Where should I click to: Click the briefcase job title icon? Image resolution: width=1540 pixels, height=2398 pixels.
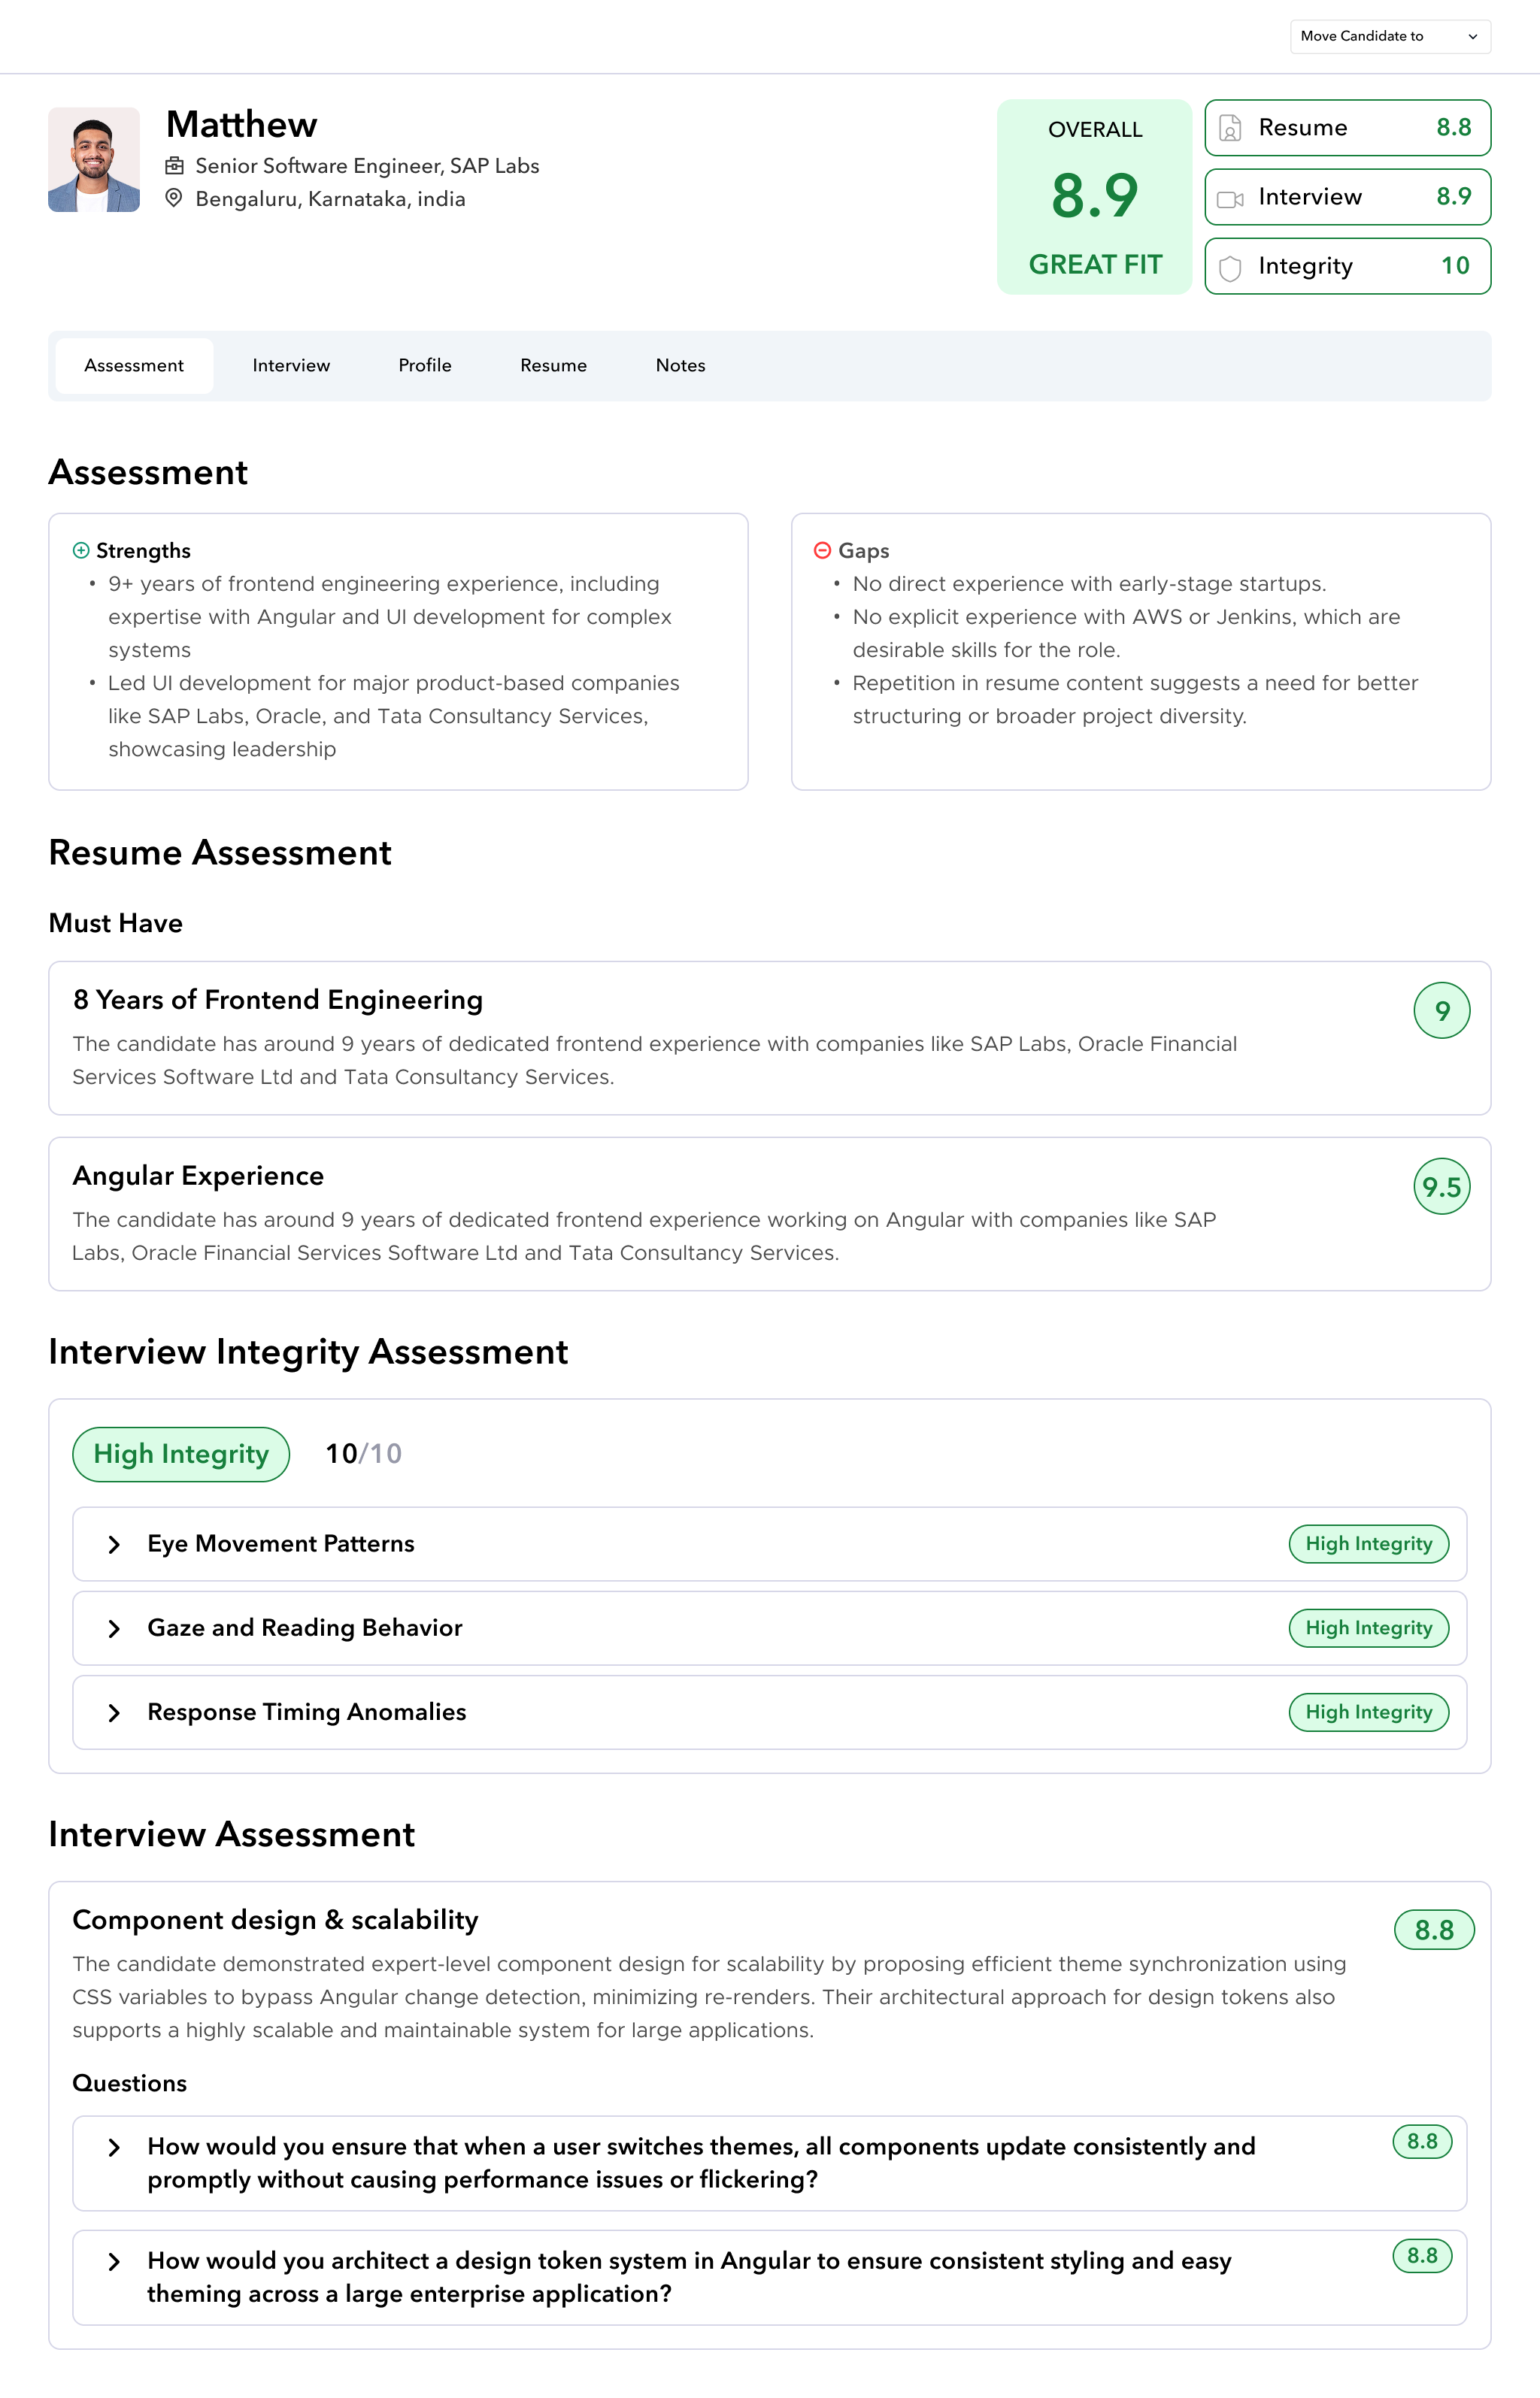pos(174,166)
